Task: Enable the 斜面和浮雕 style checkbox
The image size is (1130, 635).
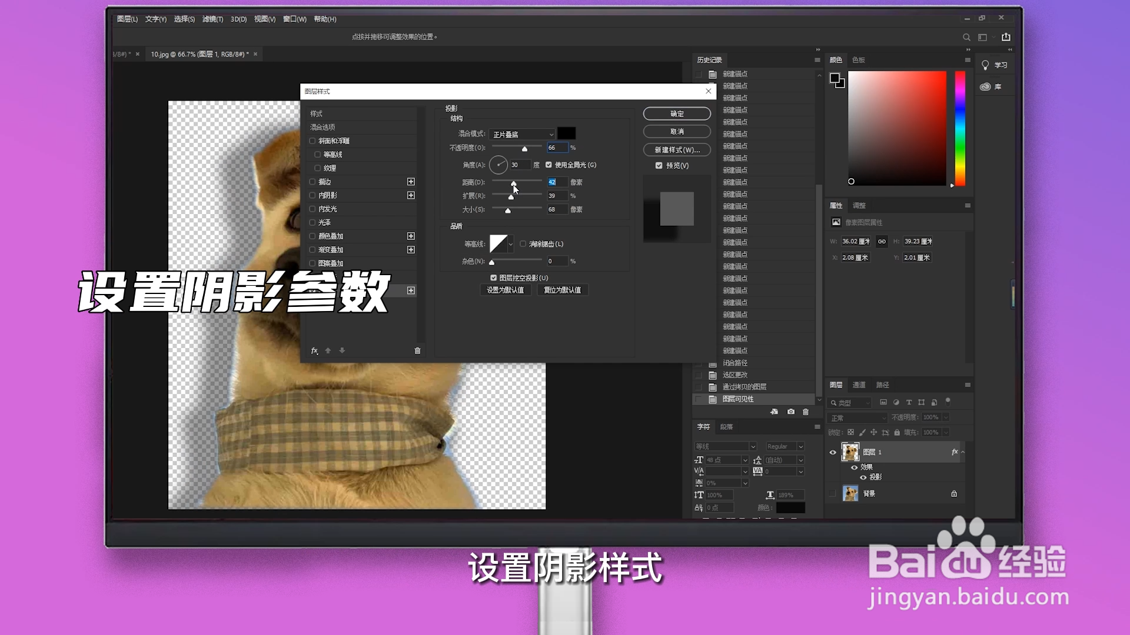Action: [313, 141]
